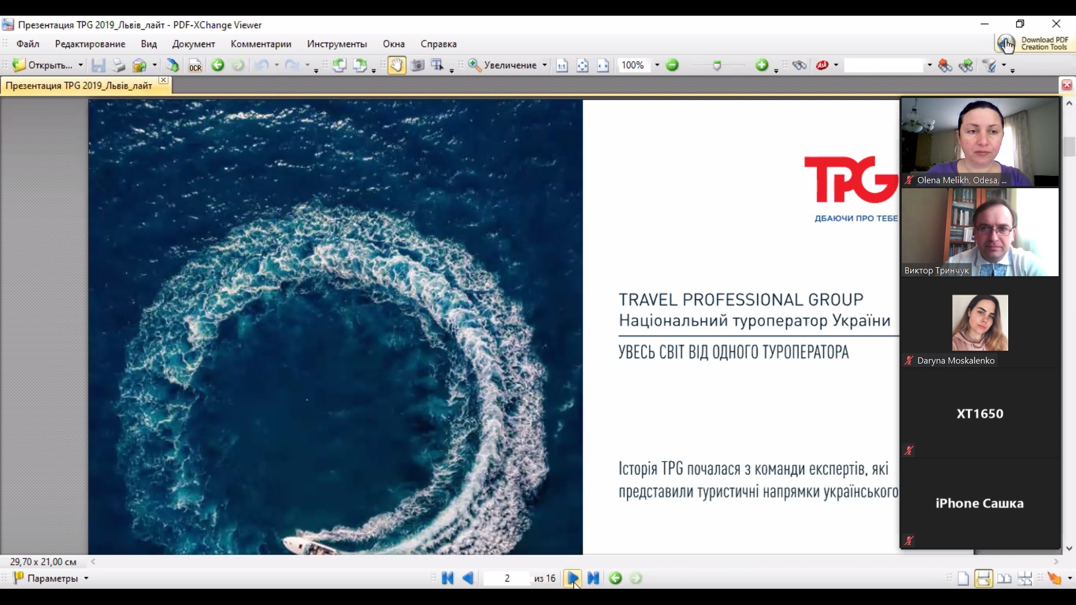
Task: Find next match binoculars icon
Action: click(966, 65)
